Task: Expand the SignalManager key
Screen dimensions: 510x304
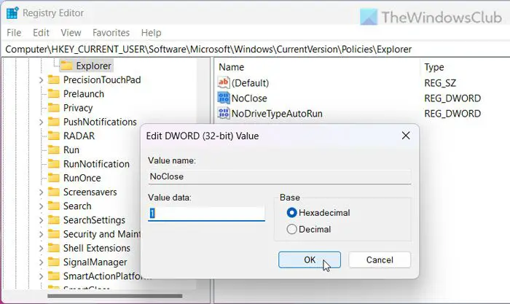Action: point(41,262)
